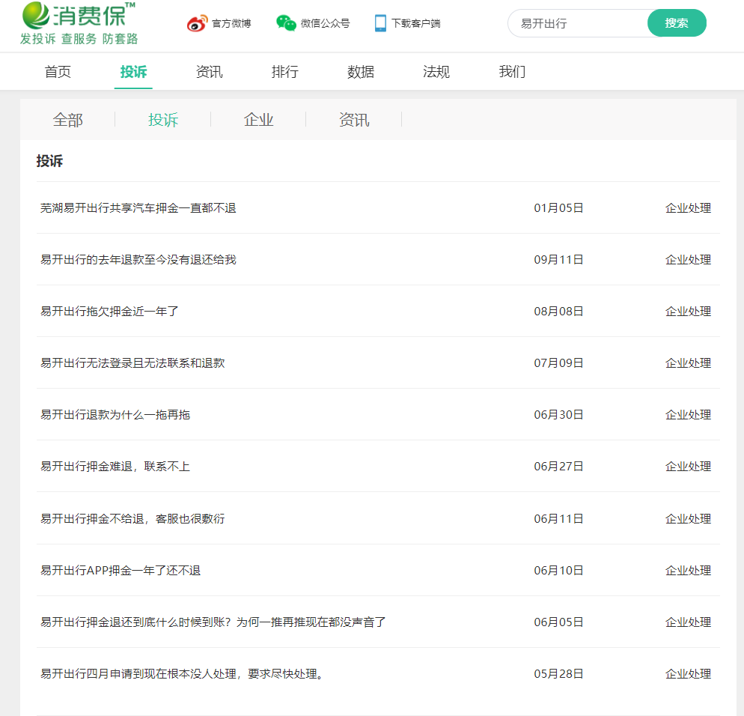Screen dimensions: 744x716
Task: Click the date 01月05日
Action: point(558,208)
